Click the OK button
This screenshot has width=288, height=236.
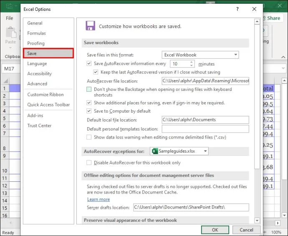click(215, 230)
